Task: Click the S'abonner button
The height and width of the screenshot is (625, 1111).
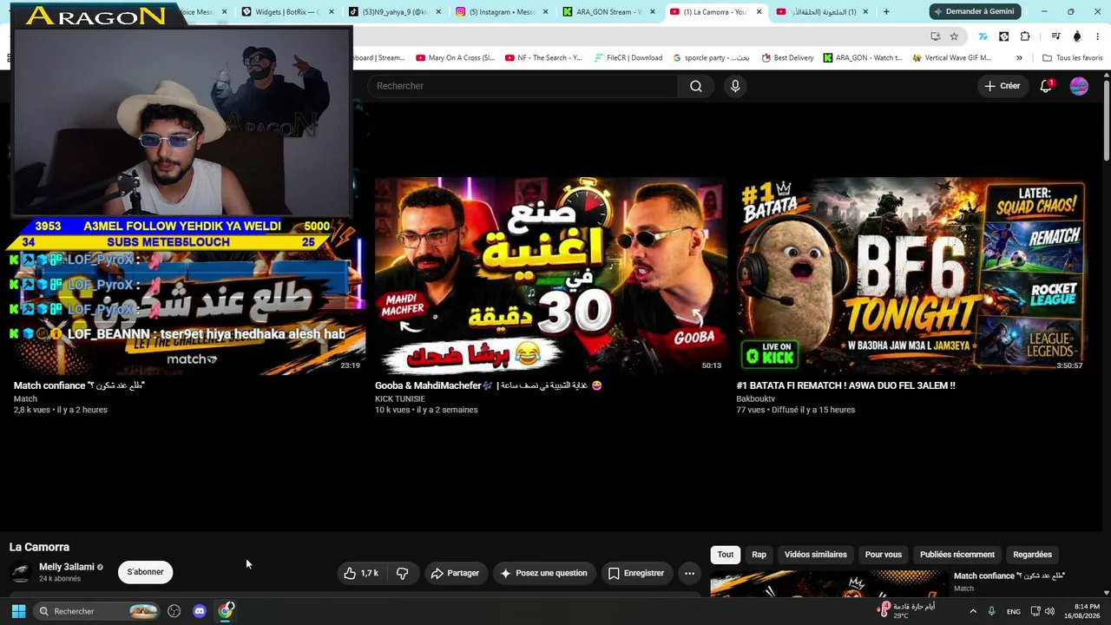Action: pos(145,572)
